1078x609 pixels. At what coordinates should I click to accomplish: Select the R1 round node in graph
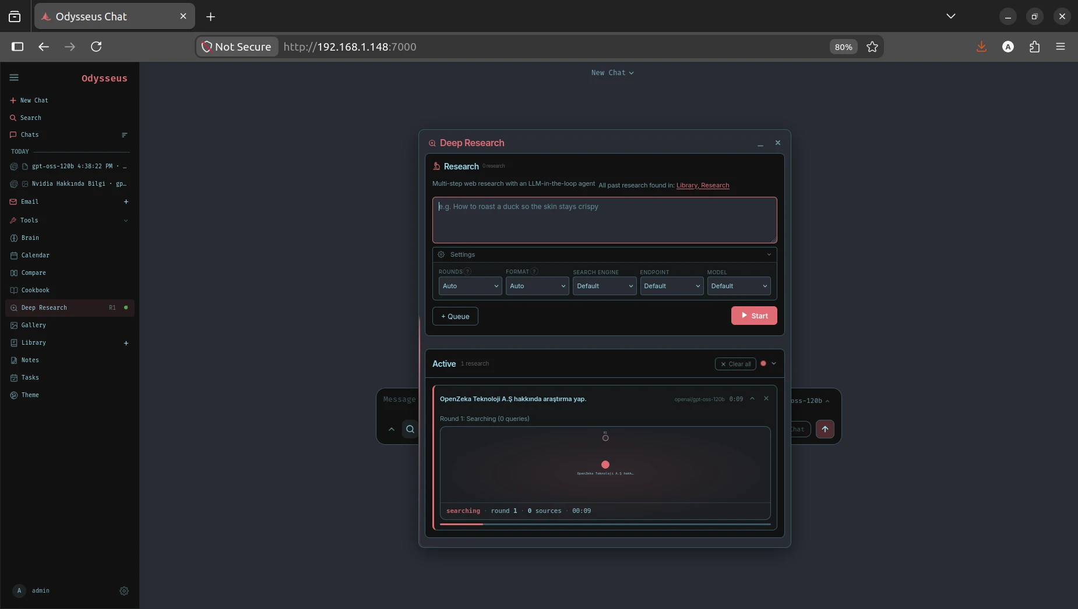[x=605, y=438]
